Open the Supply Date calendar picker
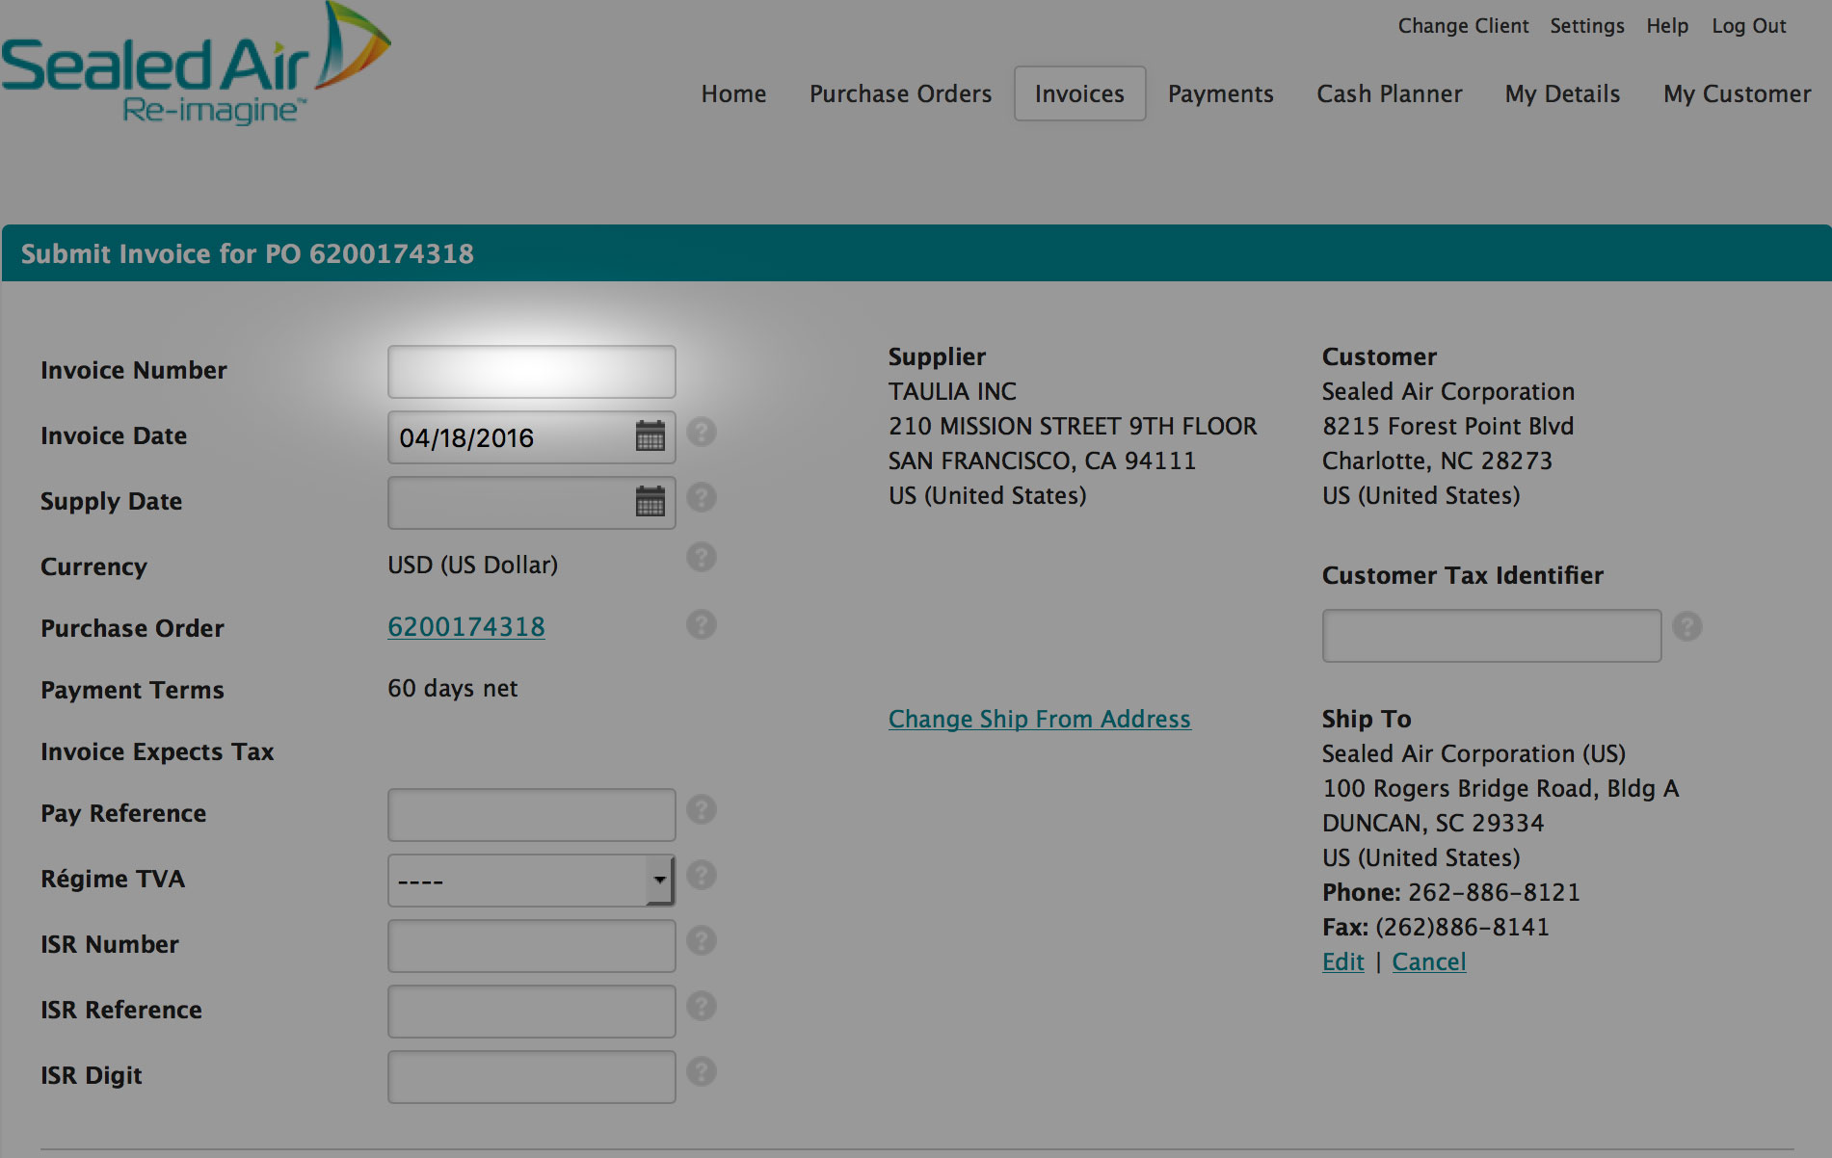1832x1158 pixels. click(650, 502)
